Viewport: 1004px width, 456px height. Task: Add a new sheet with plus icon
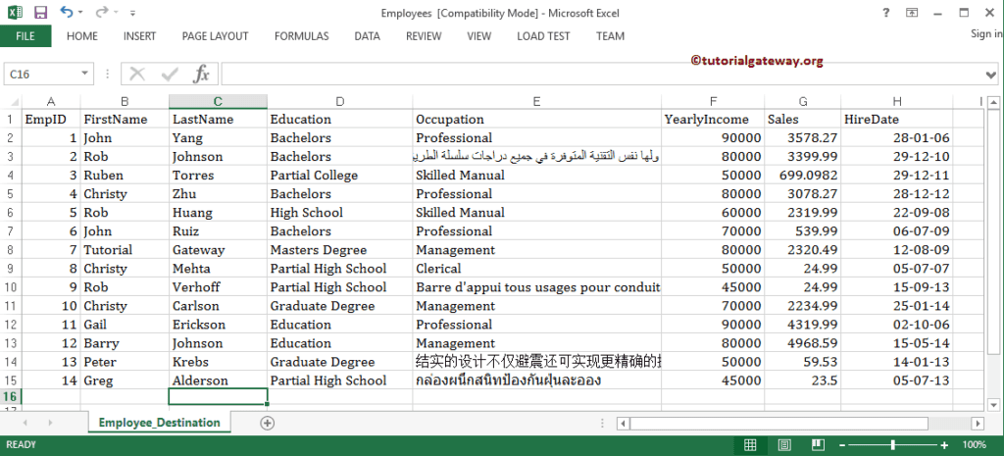click(x=268, y=423)
